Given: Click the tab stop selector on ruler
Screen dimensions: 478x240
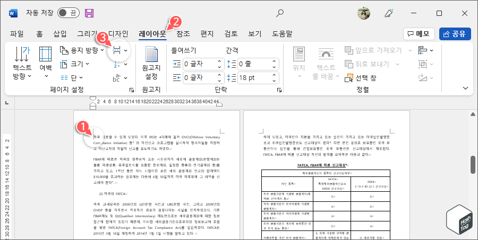Looking at the screenshot, I should 7,103.
